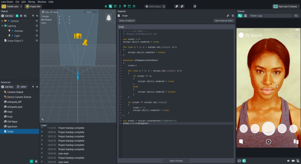Click the Snapchat ghost icon in scene view
This screenshot has width=301, height=164.
109,18
